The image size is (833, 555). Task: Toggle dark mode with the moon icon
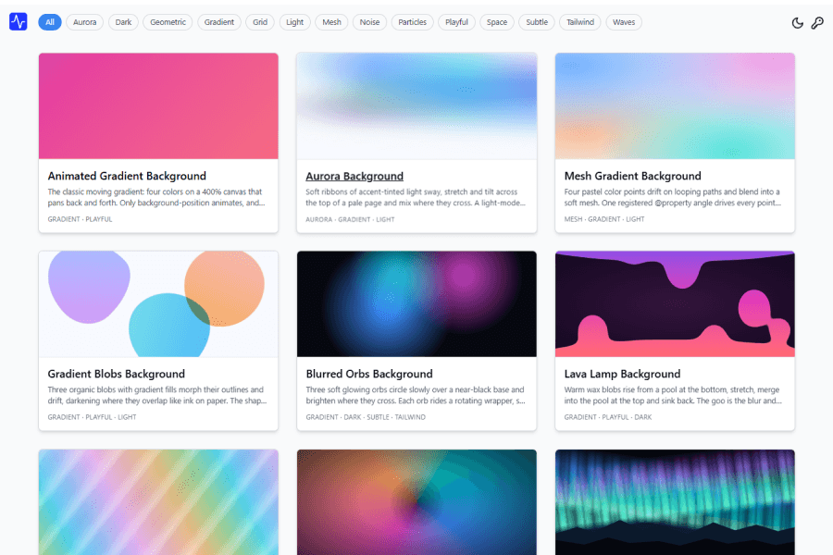coord(798,22)
